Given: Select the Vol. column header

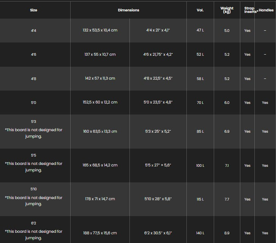Looking at the screenshot, I should (200, 10).
